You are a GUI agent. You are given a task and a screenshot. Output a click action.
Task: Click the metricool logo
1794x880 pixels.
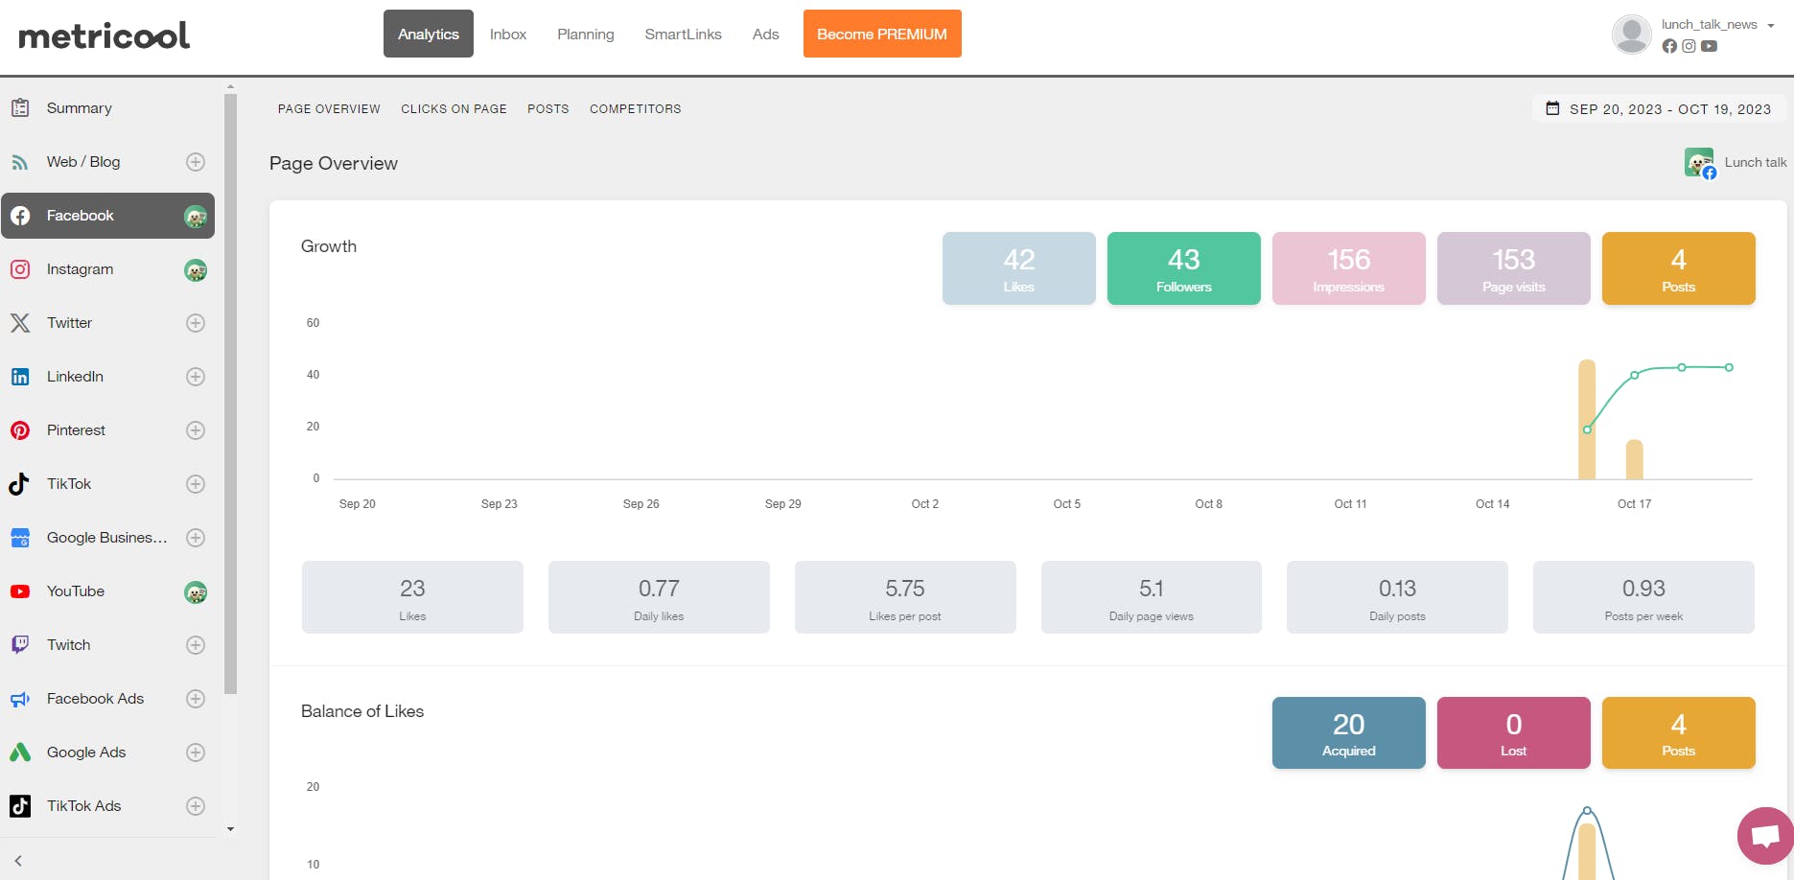tap(105, 35)
